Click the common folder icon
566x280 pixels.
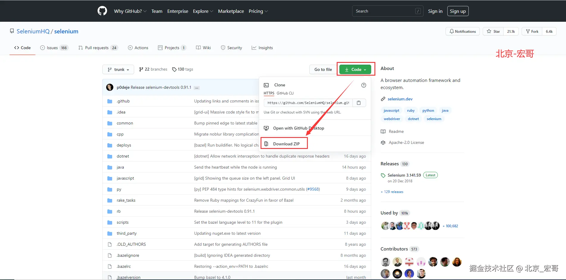click(x=110, y=123)
